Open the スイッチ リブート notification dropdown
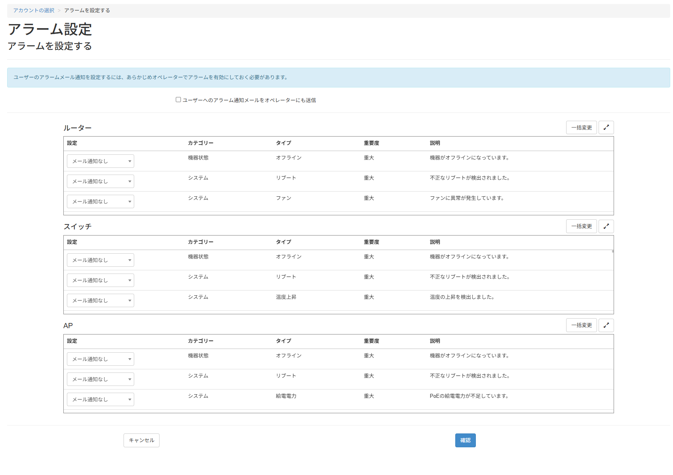The image size is (673, 475). click(x=100, y=280)
